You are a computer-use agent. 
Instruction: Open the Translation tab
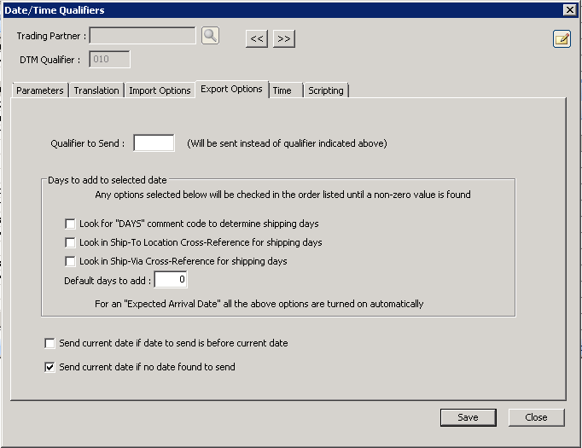coord(96,90)
